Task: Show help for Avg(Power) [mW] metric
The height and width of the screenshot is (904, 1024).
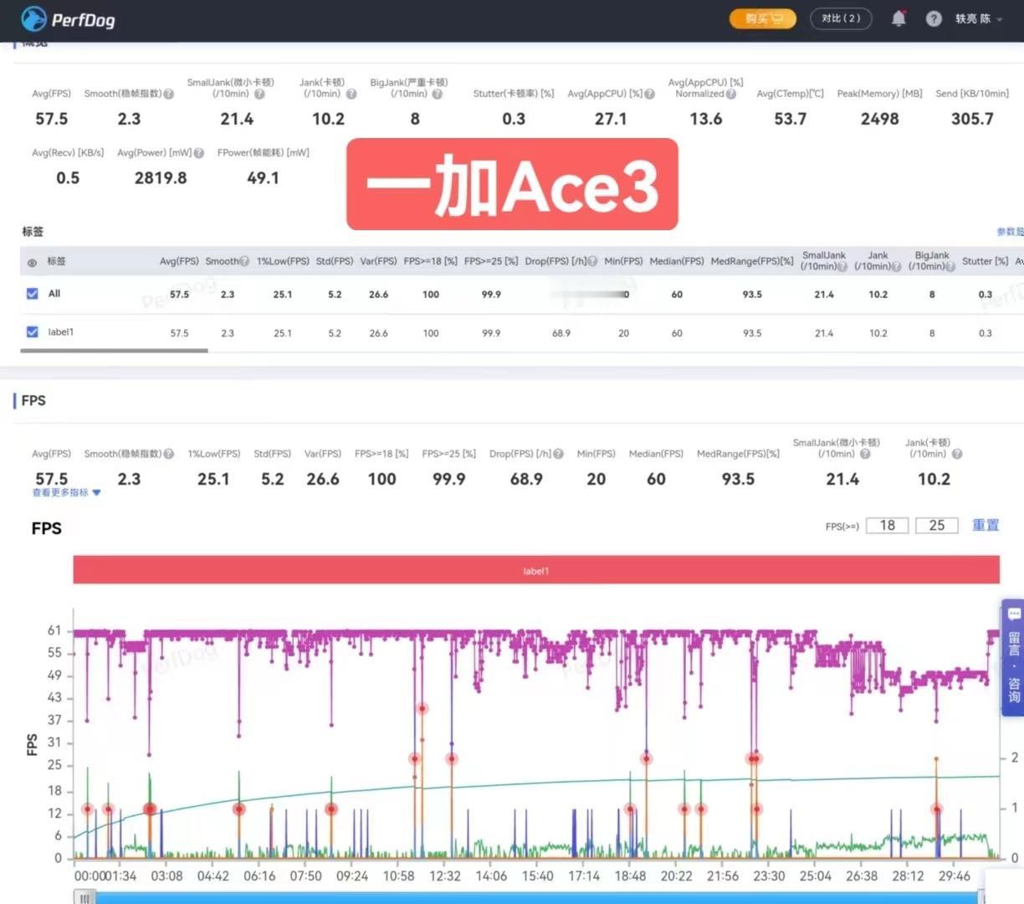Action: 199,153
